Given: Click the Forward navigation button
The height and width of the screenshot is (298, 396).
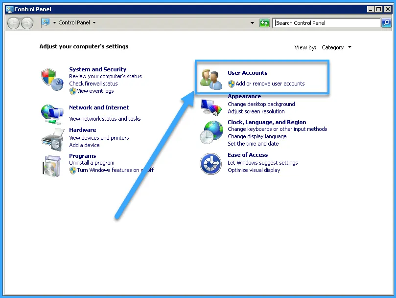Looking at the screenshot, I should [27, 23].
